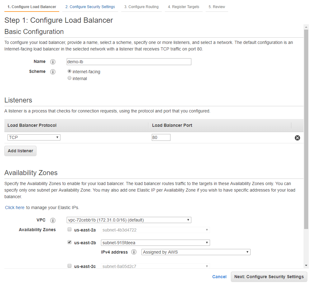Remove the TCP listener row
311x286 pixels.
297,137
